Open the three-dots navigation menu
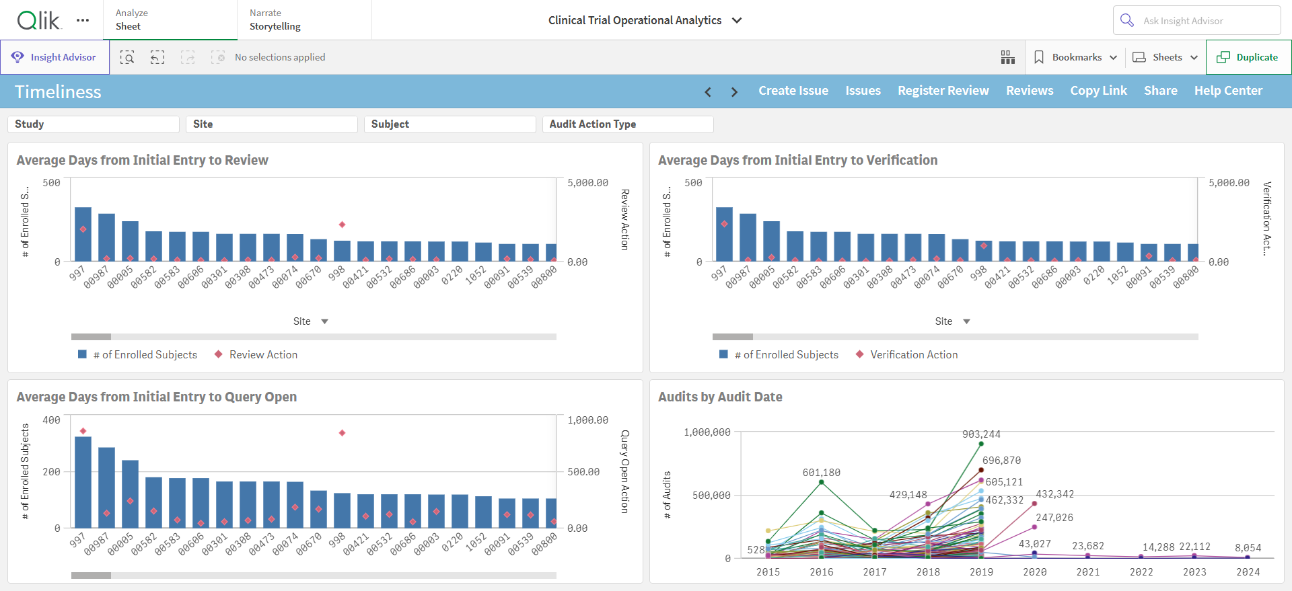This screenshot has height=591, width=1292. (83, 20)
